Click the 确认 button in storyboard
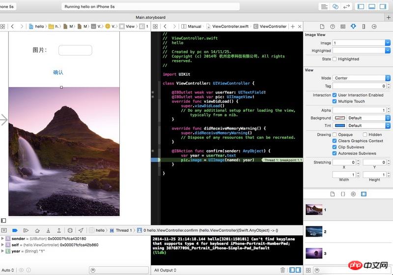This screenshot has width=393, height=275. (58, 72)
